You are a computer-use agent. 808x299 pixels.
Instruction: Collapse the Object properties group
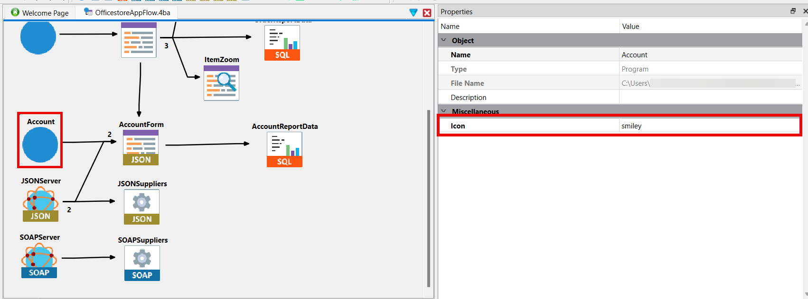tap(443, 40)
